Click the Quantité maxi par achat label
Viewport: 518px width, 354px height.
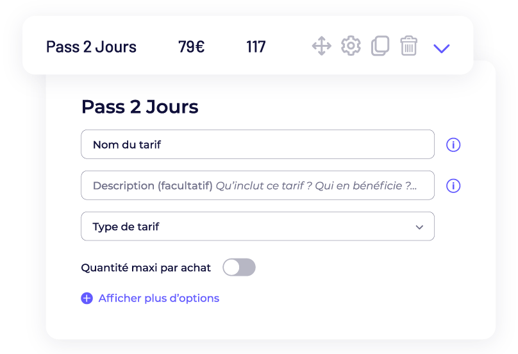click(146, 267)
